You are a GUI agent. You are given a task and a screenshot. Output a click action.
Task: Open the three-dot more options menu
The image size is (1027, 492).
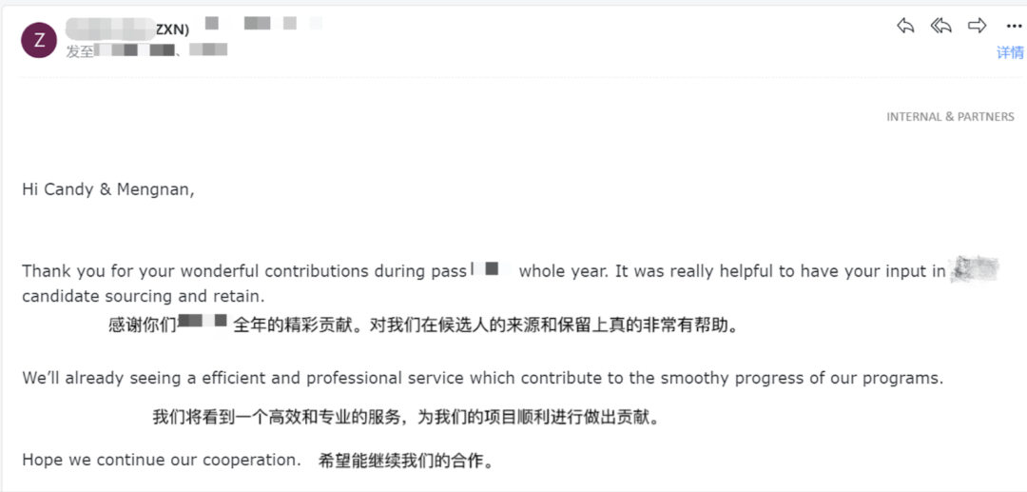point(1014,27)
